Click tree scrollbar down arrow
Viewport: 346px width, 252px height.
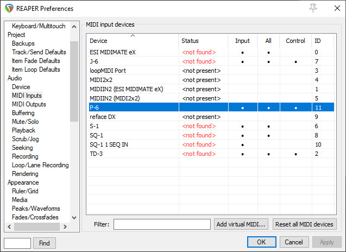(74, 218)
